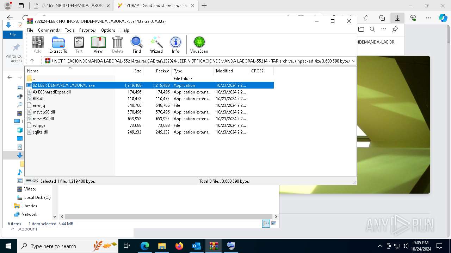Open Edge Downloads icon

[x=397, y=18]
